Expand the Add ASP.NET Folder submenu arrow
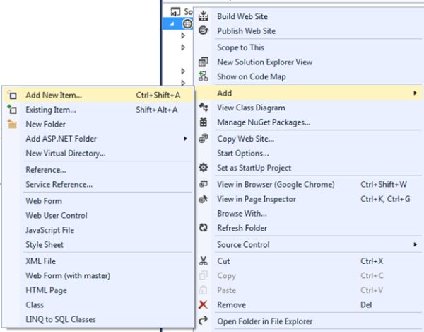The image size is (424, 332). click(x=186, y=139)
